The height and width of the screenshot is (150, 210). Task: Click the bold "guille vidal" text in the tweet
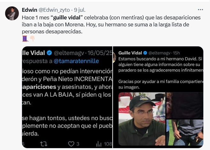point(67,17)
